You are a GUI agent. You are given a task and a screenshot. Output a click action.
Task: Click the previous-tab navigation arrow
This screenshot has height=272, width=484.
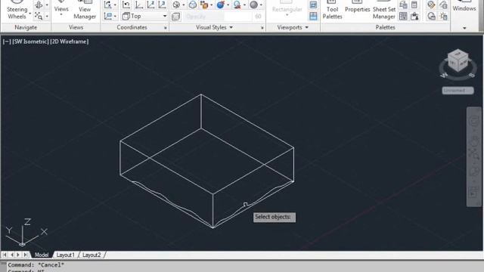point(12,255)
